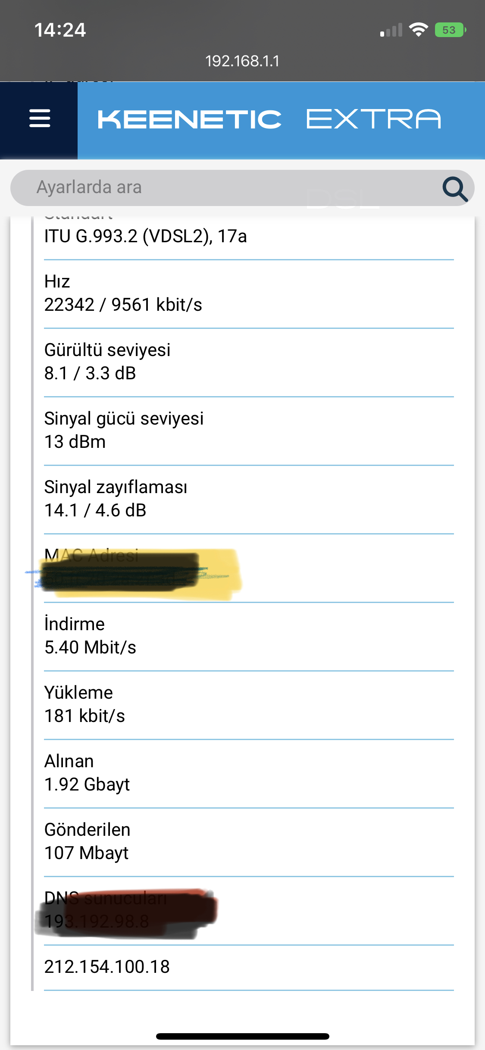Select the Sinyal zayıflaması value row
This screenshot has width=485, height=1050.
[x=249, y=500]
